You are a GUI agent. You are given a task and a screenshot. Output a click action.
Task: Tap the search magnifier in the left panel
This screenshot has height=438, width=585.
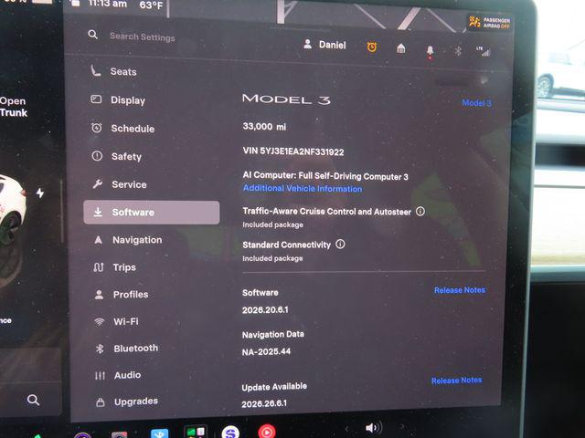pos(33,400)
